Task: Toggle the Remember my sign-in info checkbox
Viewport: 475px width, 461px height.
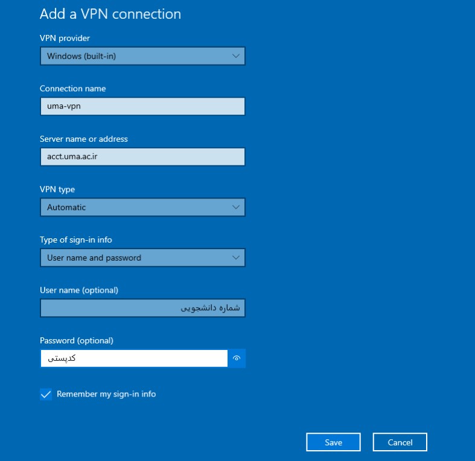Action: point(46,394)
